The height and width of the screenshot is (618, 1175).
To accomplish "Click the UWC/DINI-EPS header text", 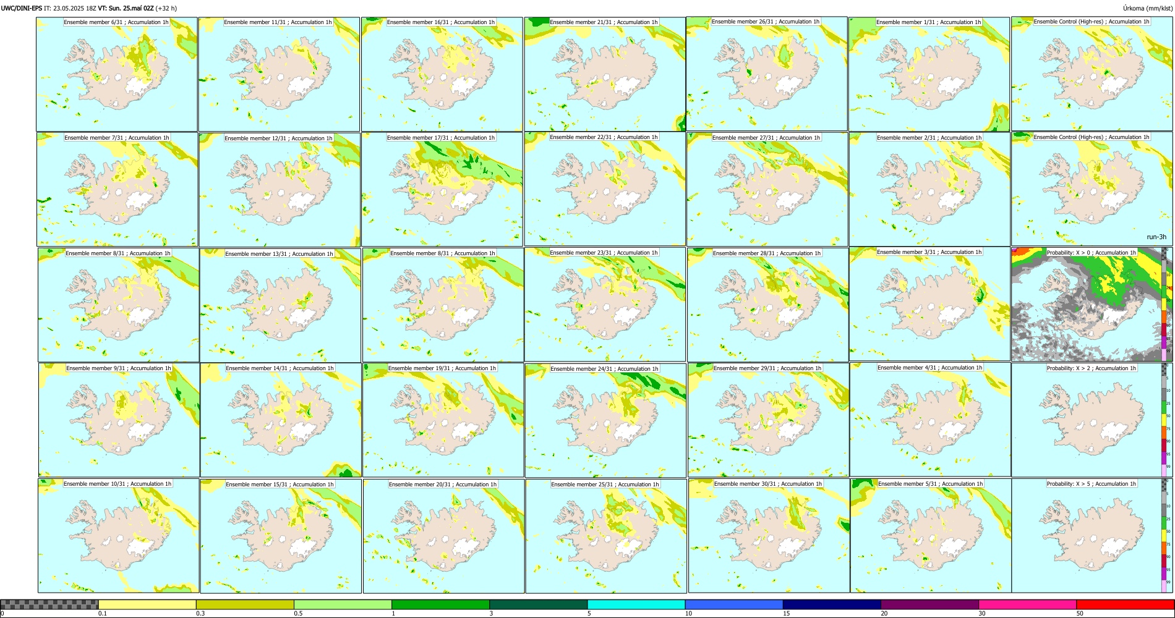I will pos(22,8).
